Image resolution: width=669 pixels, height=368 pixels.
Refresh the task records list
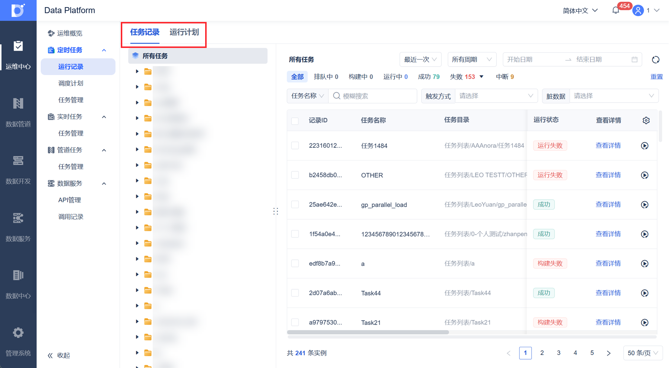656,59
